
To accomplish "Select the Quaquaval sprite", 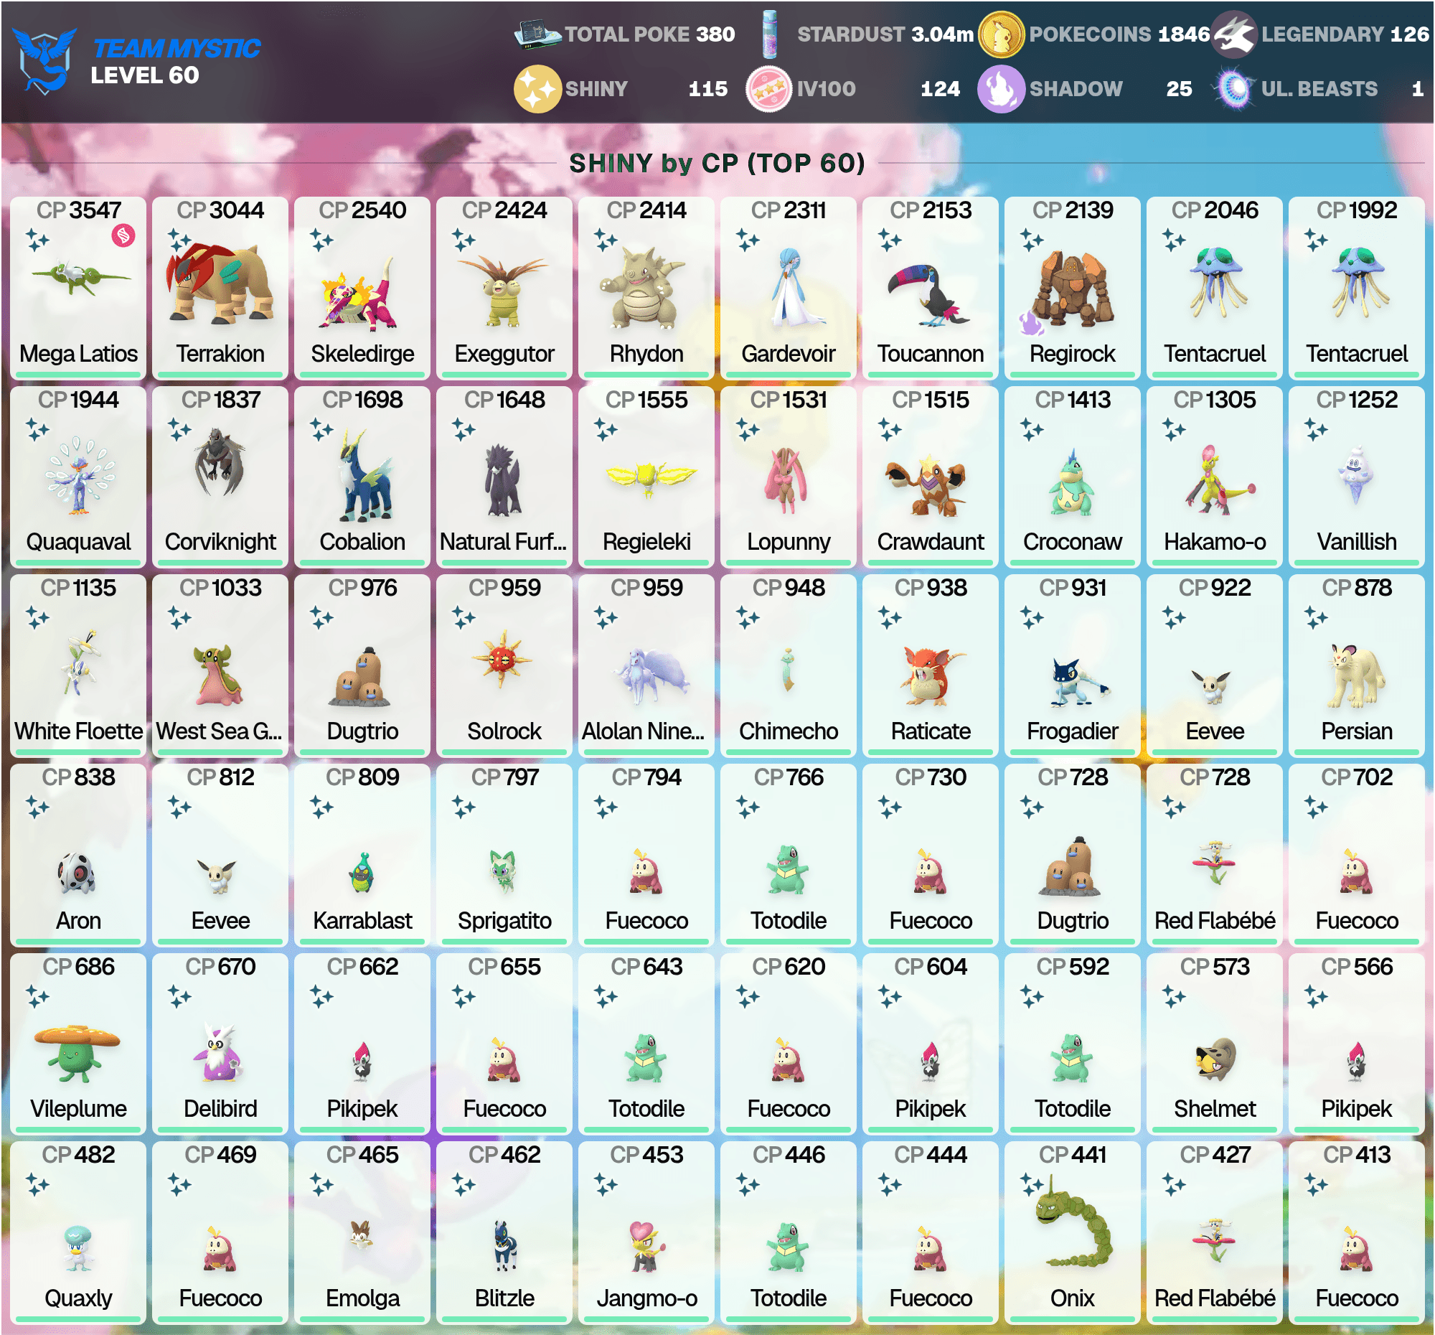I will tap(80, 477).
